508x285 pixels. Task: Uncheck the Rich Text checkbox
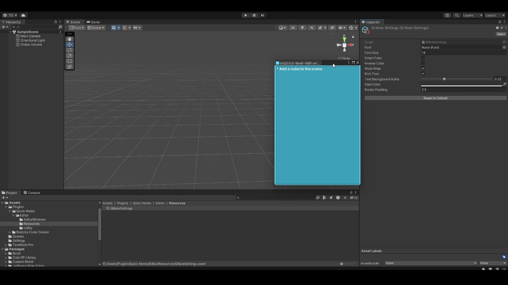point(423,74)
